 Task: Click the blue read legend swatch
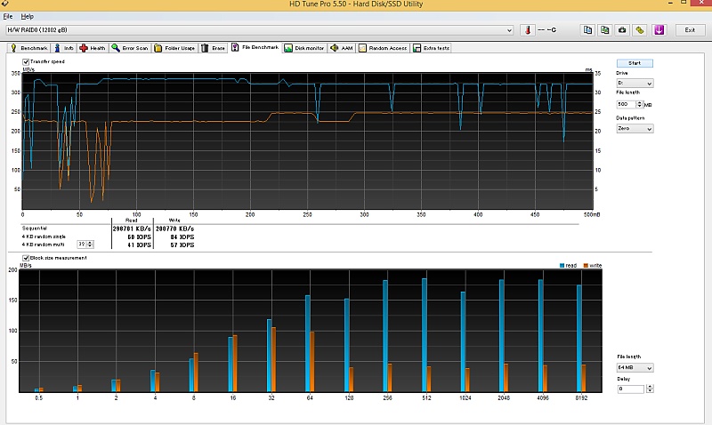click(562, 266)
